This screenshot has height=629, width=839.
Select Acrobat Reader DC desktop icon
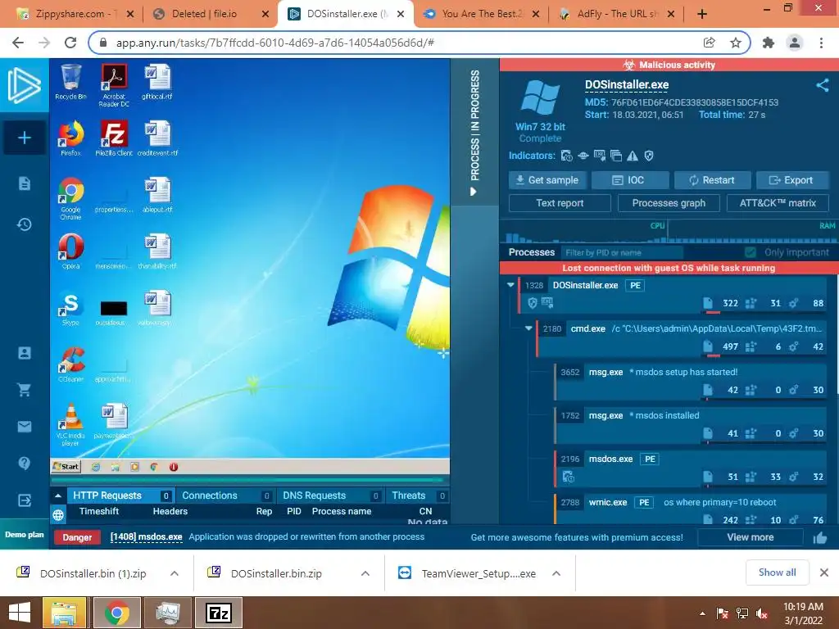click(x=114, y=85)
